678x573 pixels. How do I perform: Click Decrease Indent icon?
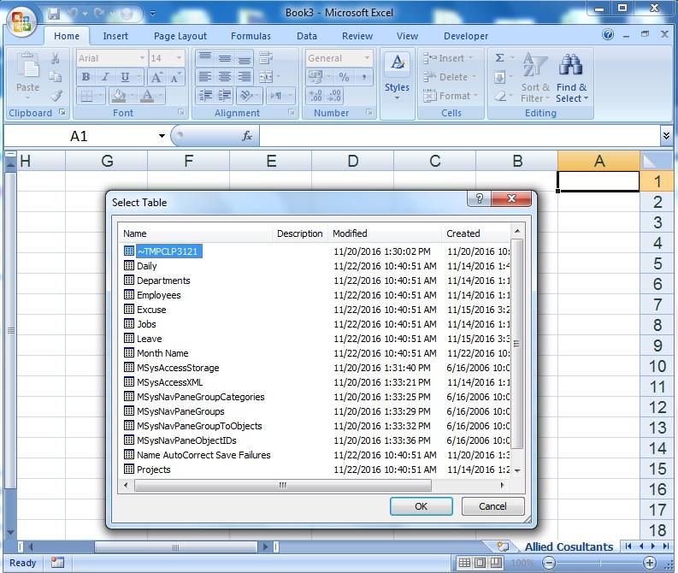[x=205, y=96]
